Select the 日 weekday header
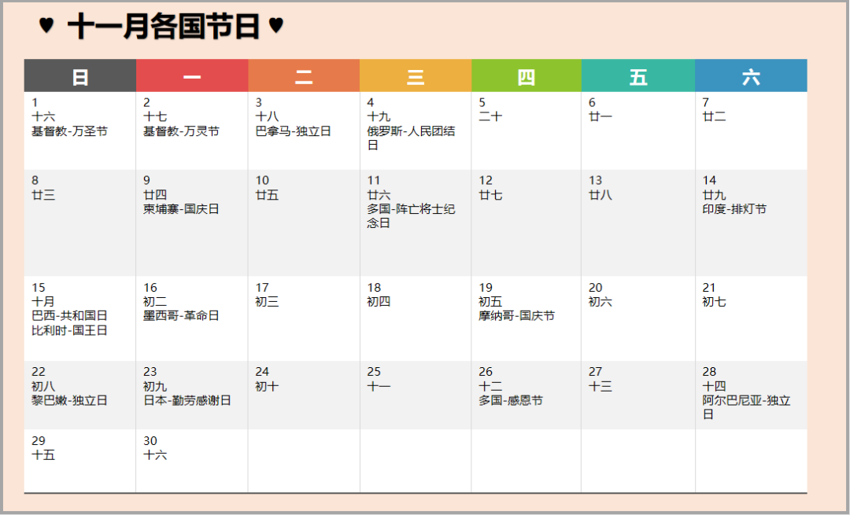Viewport: 850px width, 515px height. click(x=80, y=75)
